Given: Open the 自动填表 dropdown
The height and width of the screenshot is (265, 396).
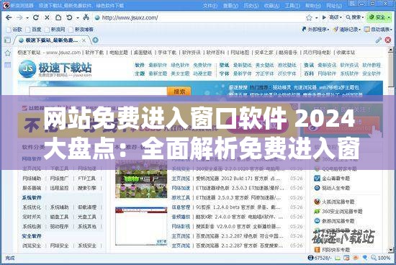Looking at the screenshot, I should 378,30.
